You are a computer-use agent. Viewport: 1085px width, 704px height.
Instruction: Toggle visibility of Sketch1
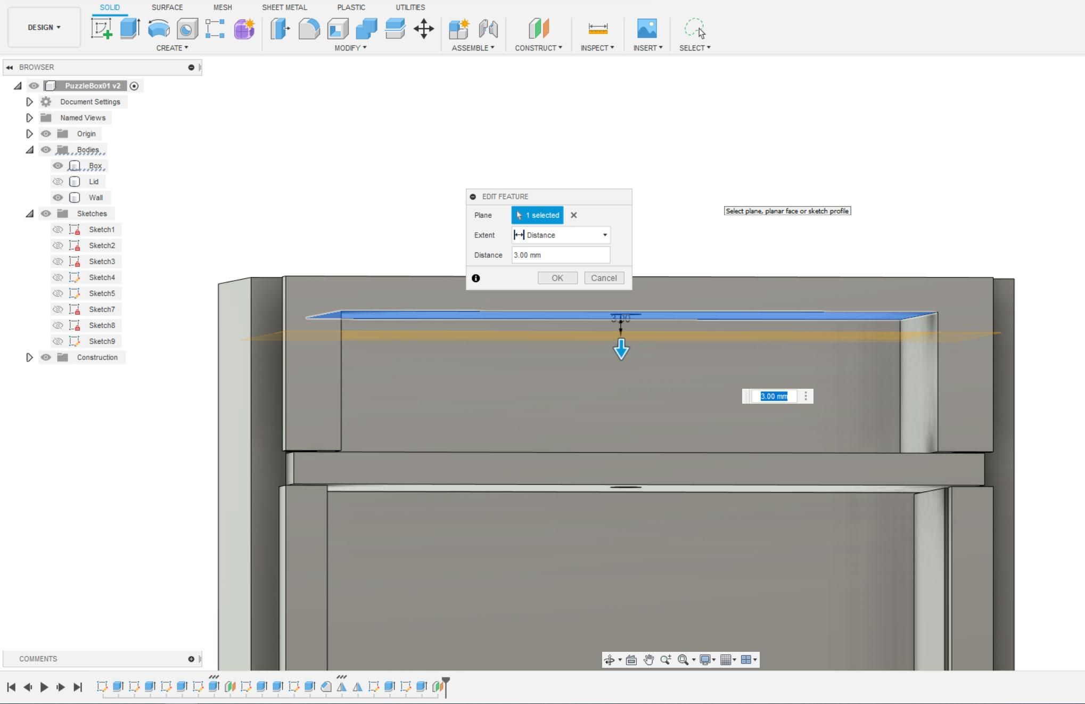(x=57, y=230)
